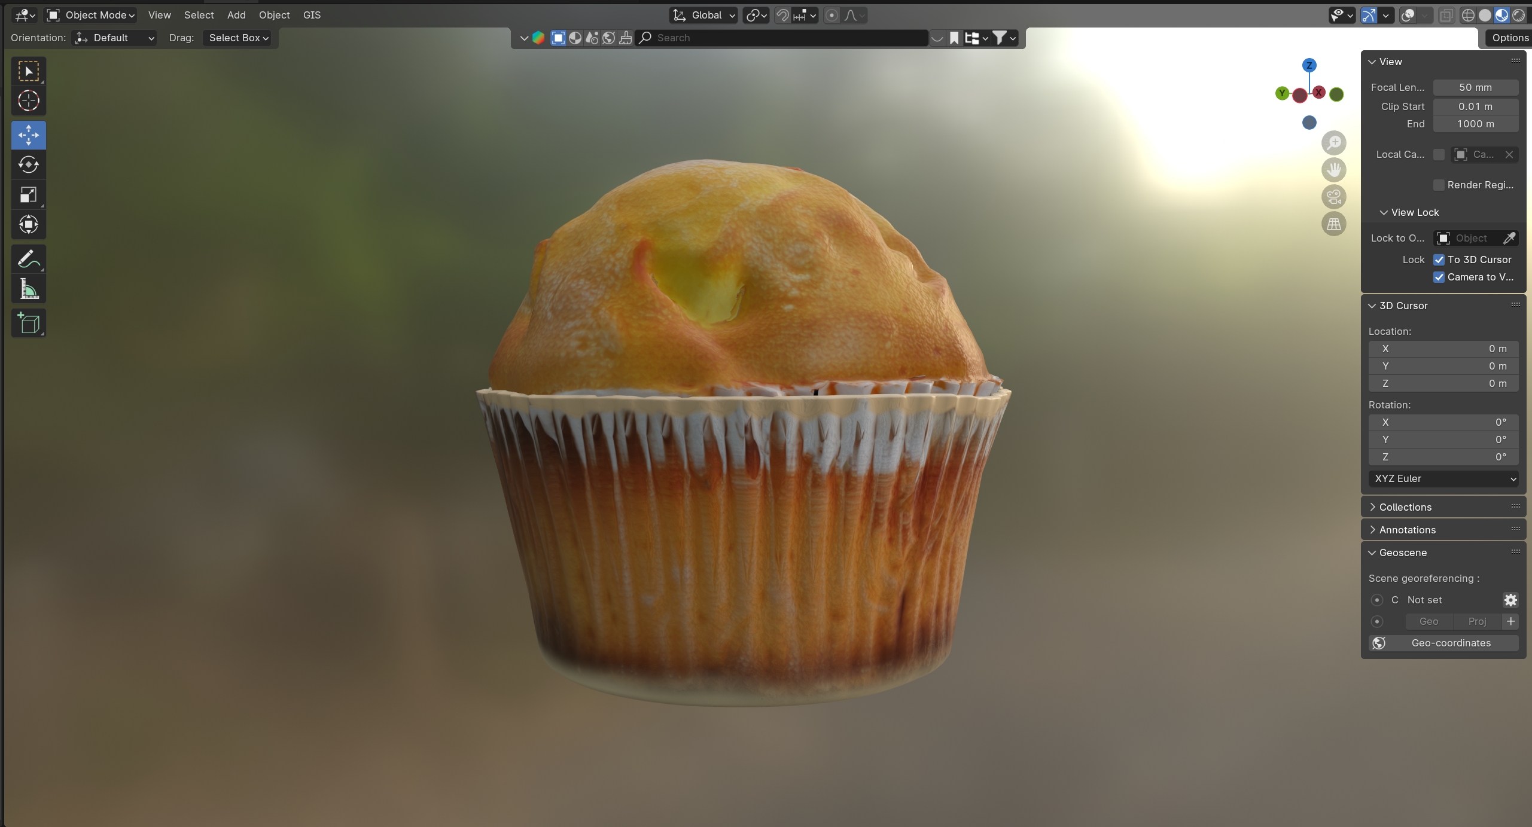This screenshot has width=1532, height=827.
Task: Toggle camera view with camera icon
Action: click(x=1333, y=197)
